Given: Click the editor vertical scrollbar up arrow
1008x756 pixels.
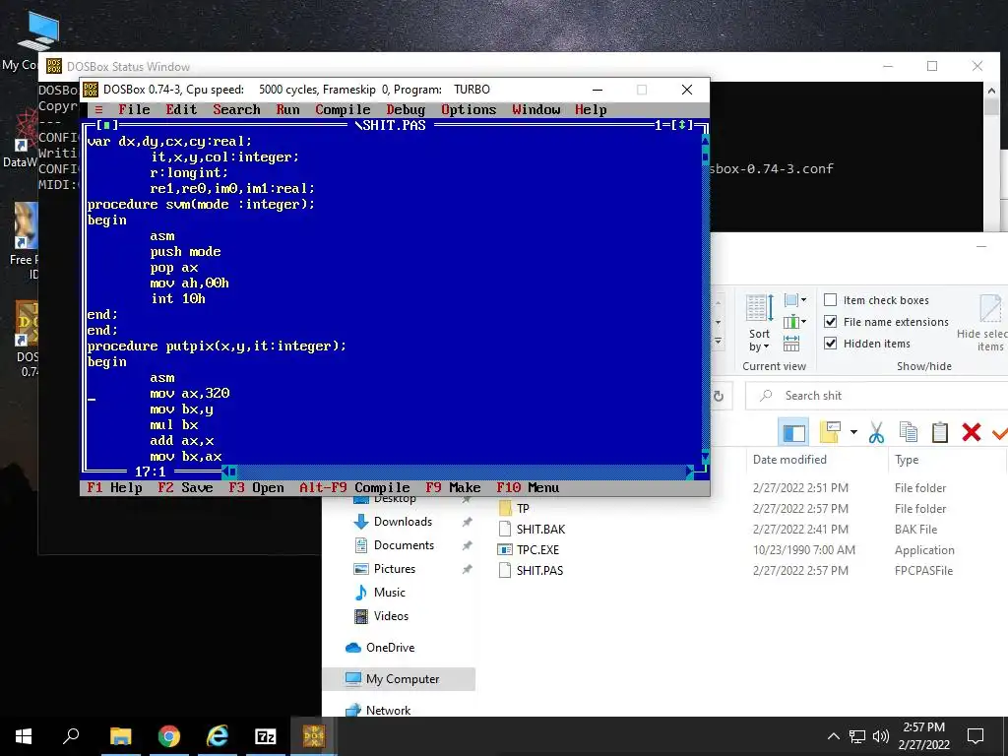Looking at the screenshot, I should click(x=705, y=140).
